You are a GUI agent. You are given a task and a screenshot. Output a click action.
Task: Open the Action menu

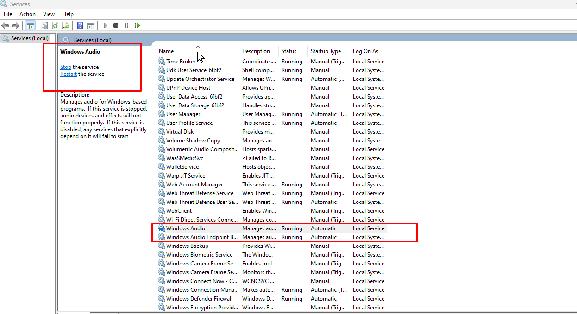pos(27,14)
